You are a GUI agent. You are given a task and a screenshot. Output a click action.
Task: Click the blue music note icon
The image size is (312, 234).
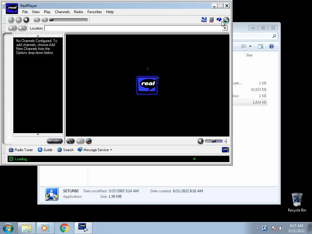click(219, 19)
